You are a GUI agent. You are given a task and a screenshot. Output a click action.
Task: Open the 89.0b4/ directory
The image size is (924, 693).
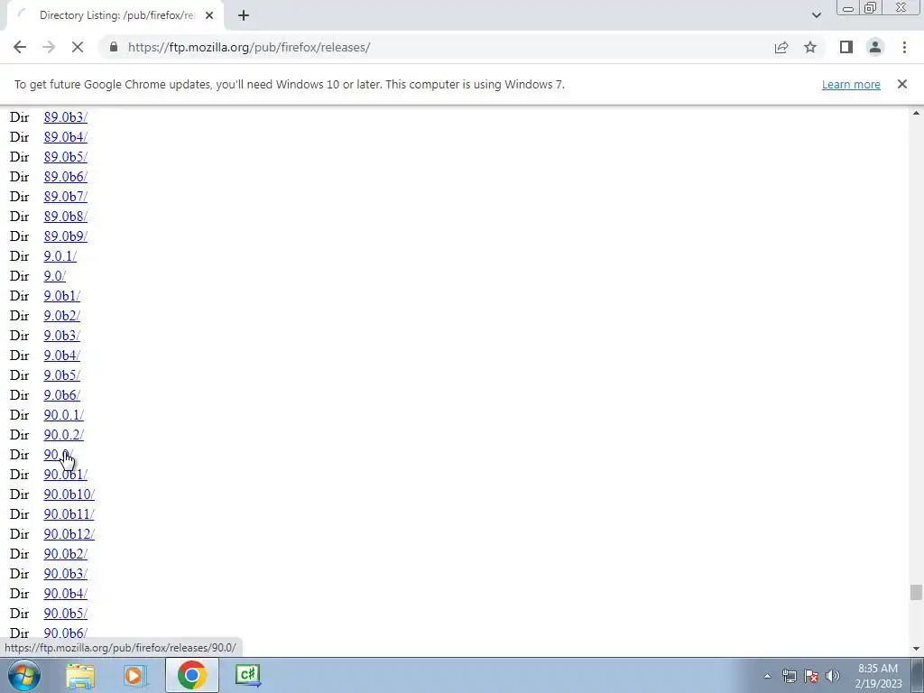pyautogui.click(x=65, y=137)
